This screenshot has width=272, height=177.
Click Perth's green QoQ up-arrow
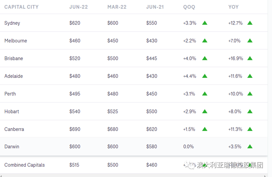point(205,94)
